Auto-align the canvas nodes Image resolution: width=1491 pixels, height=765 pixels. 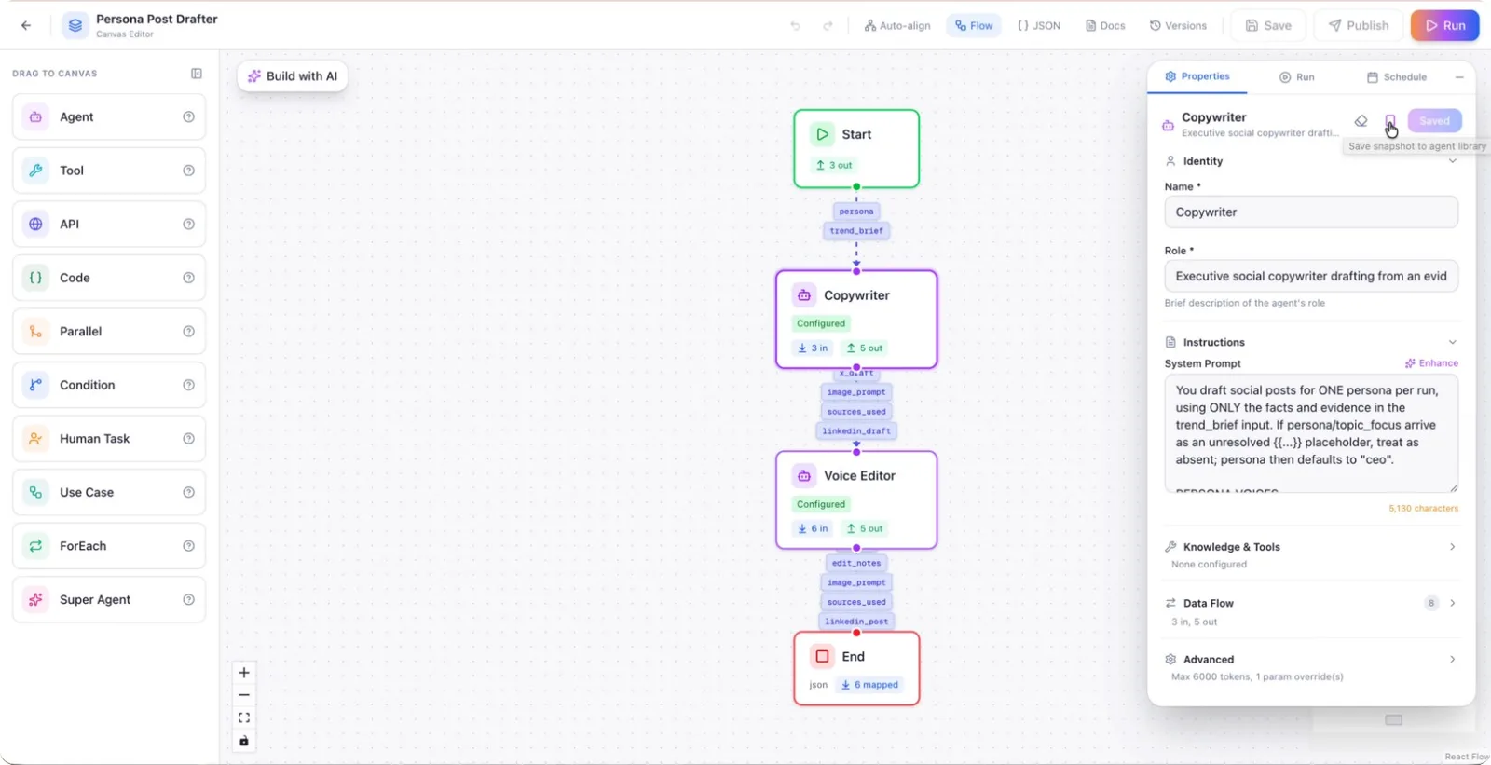click(x=897, y=26)
